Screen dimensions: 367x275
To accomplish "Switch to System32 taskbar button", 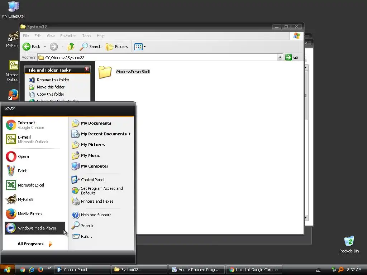I will click(x=139, y=270).
